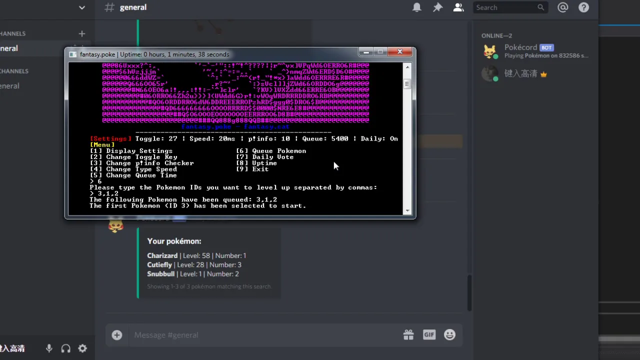Click the console scrollbar down arrow
The width and height of the screenshot is (640, 360).
coord(407,210)
